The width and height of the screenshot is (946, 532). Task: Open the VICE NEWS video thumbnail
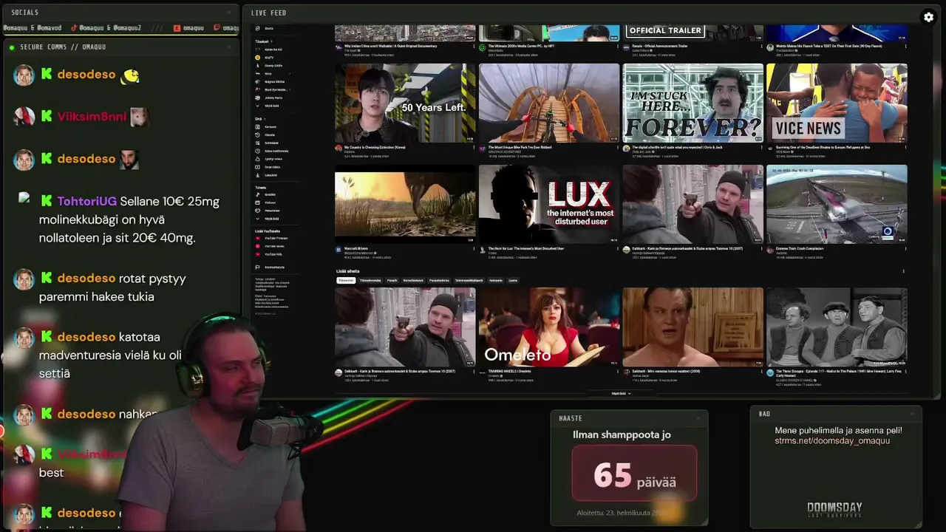837,103
